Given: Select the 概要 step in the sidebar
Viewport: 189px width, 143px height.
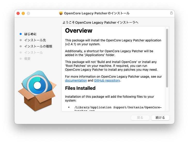Looking at the screenshot, I should tap(27, 59).
